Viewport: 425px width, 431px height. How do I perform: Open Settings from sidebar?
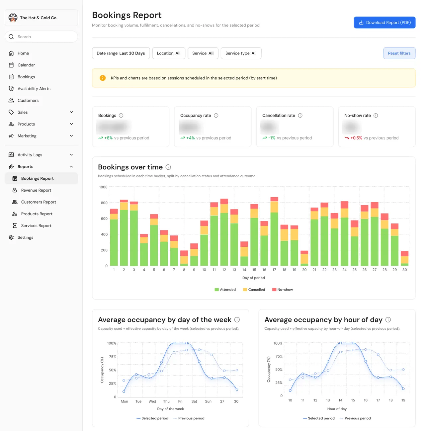coord(41,237)
